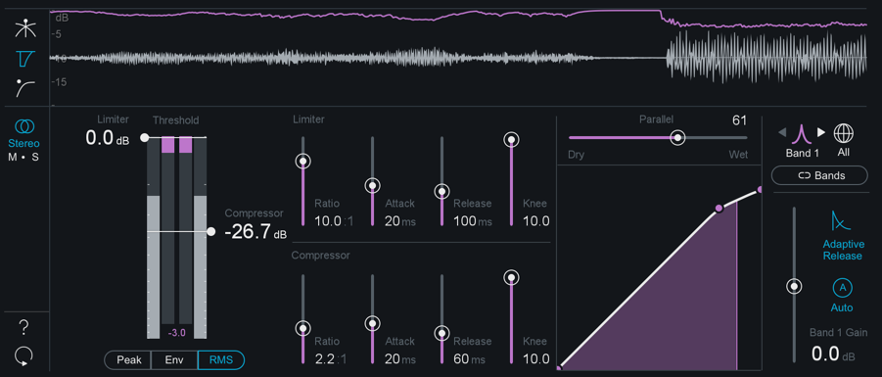Viewport: 882px width, 377px height.
Task: Select Peak detection mode
Action: coord(127,360)
